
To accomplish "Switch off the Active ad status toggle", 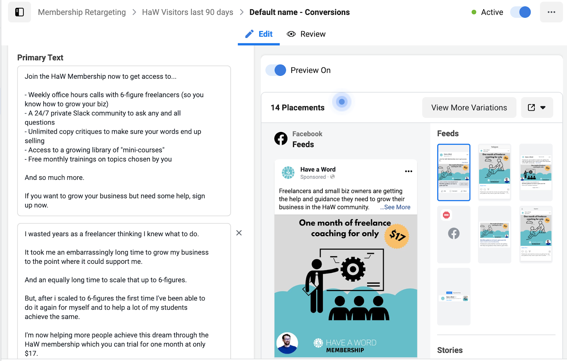I will pyautogui.click(x=521, y=12).
